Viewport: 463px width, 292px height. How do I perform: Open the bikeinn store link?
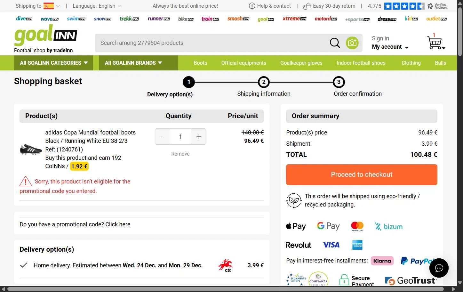point(186,19)
